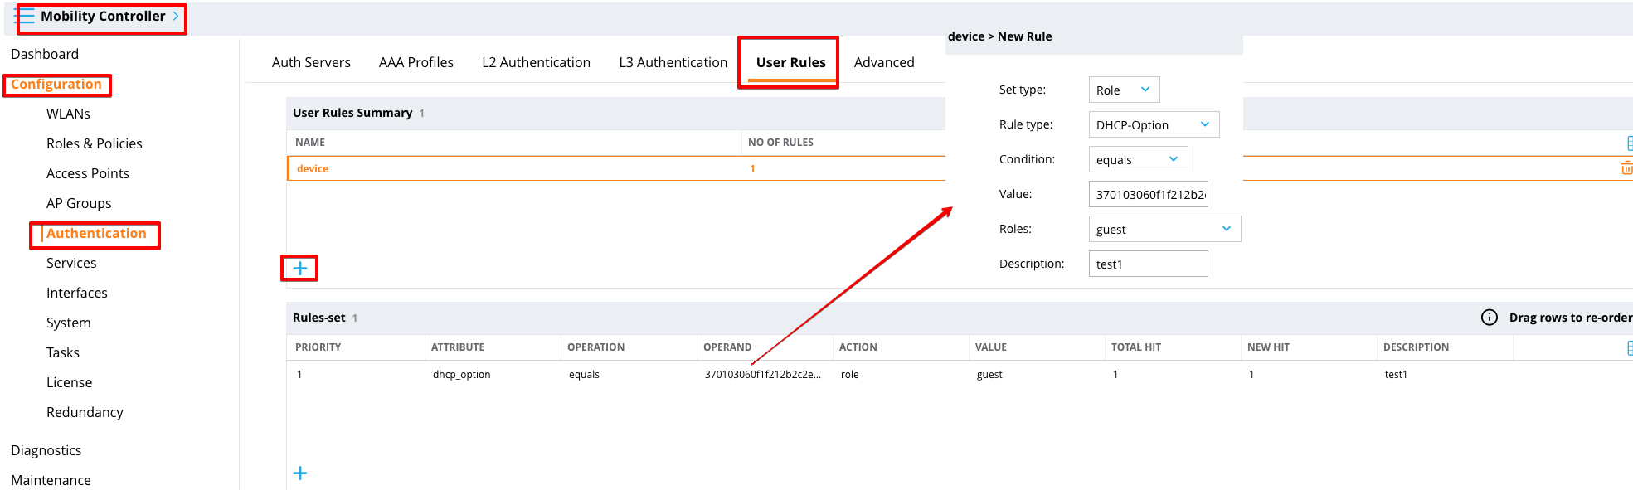Image resolution: width=1633 pixels, height=490 pixels.
Task: Open the Rule type DHCP-Option dropdown
Action: (x=1154, y=124)
